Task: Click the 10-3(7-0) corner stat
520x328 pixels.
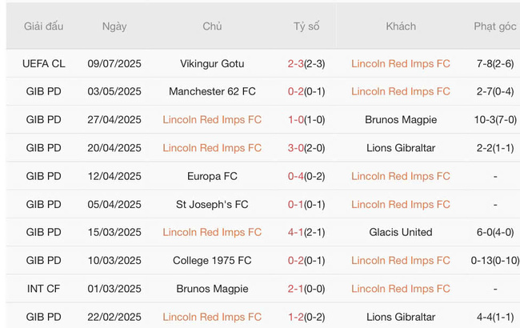Action: (495, 119)
